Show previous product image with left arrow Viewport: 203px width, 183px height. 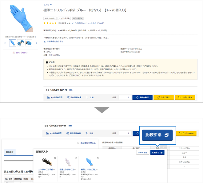5,43
